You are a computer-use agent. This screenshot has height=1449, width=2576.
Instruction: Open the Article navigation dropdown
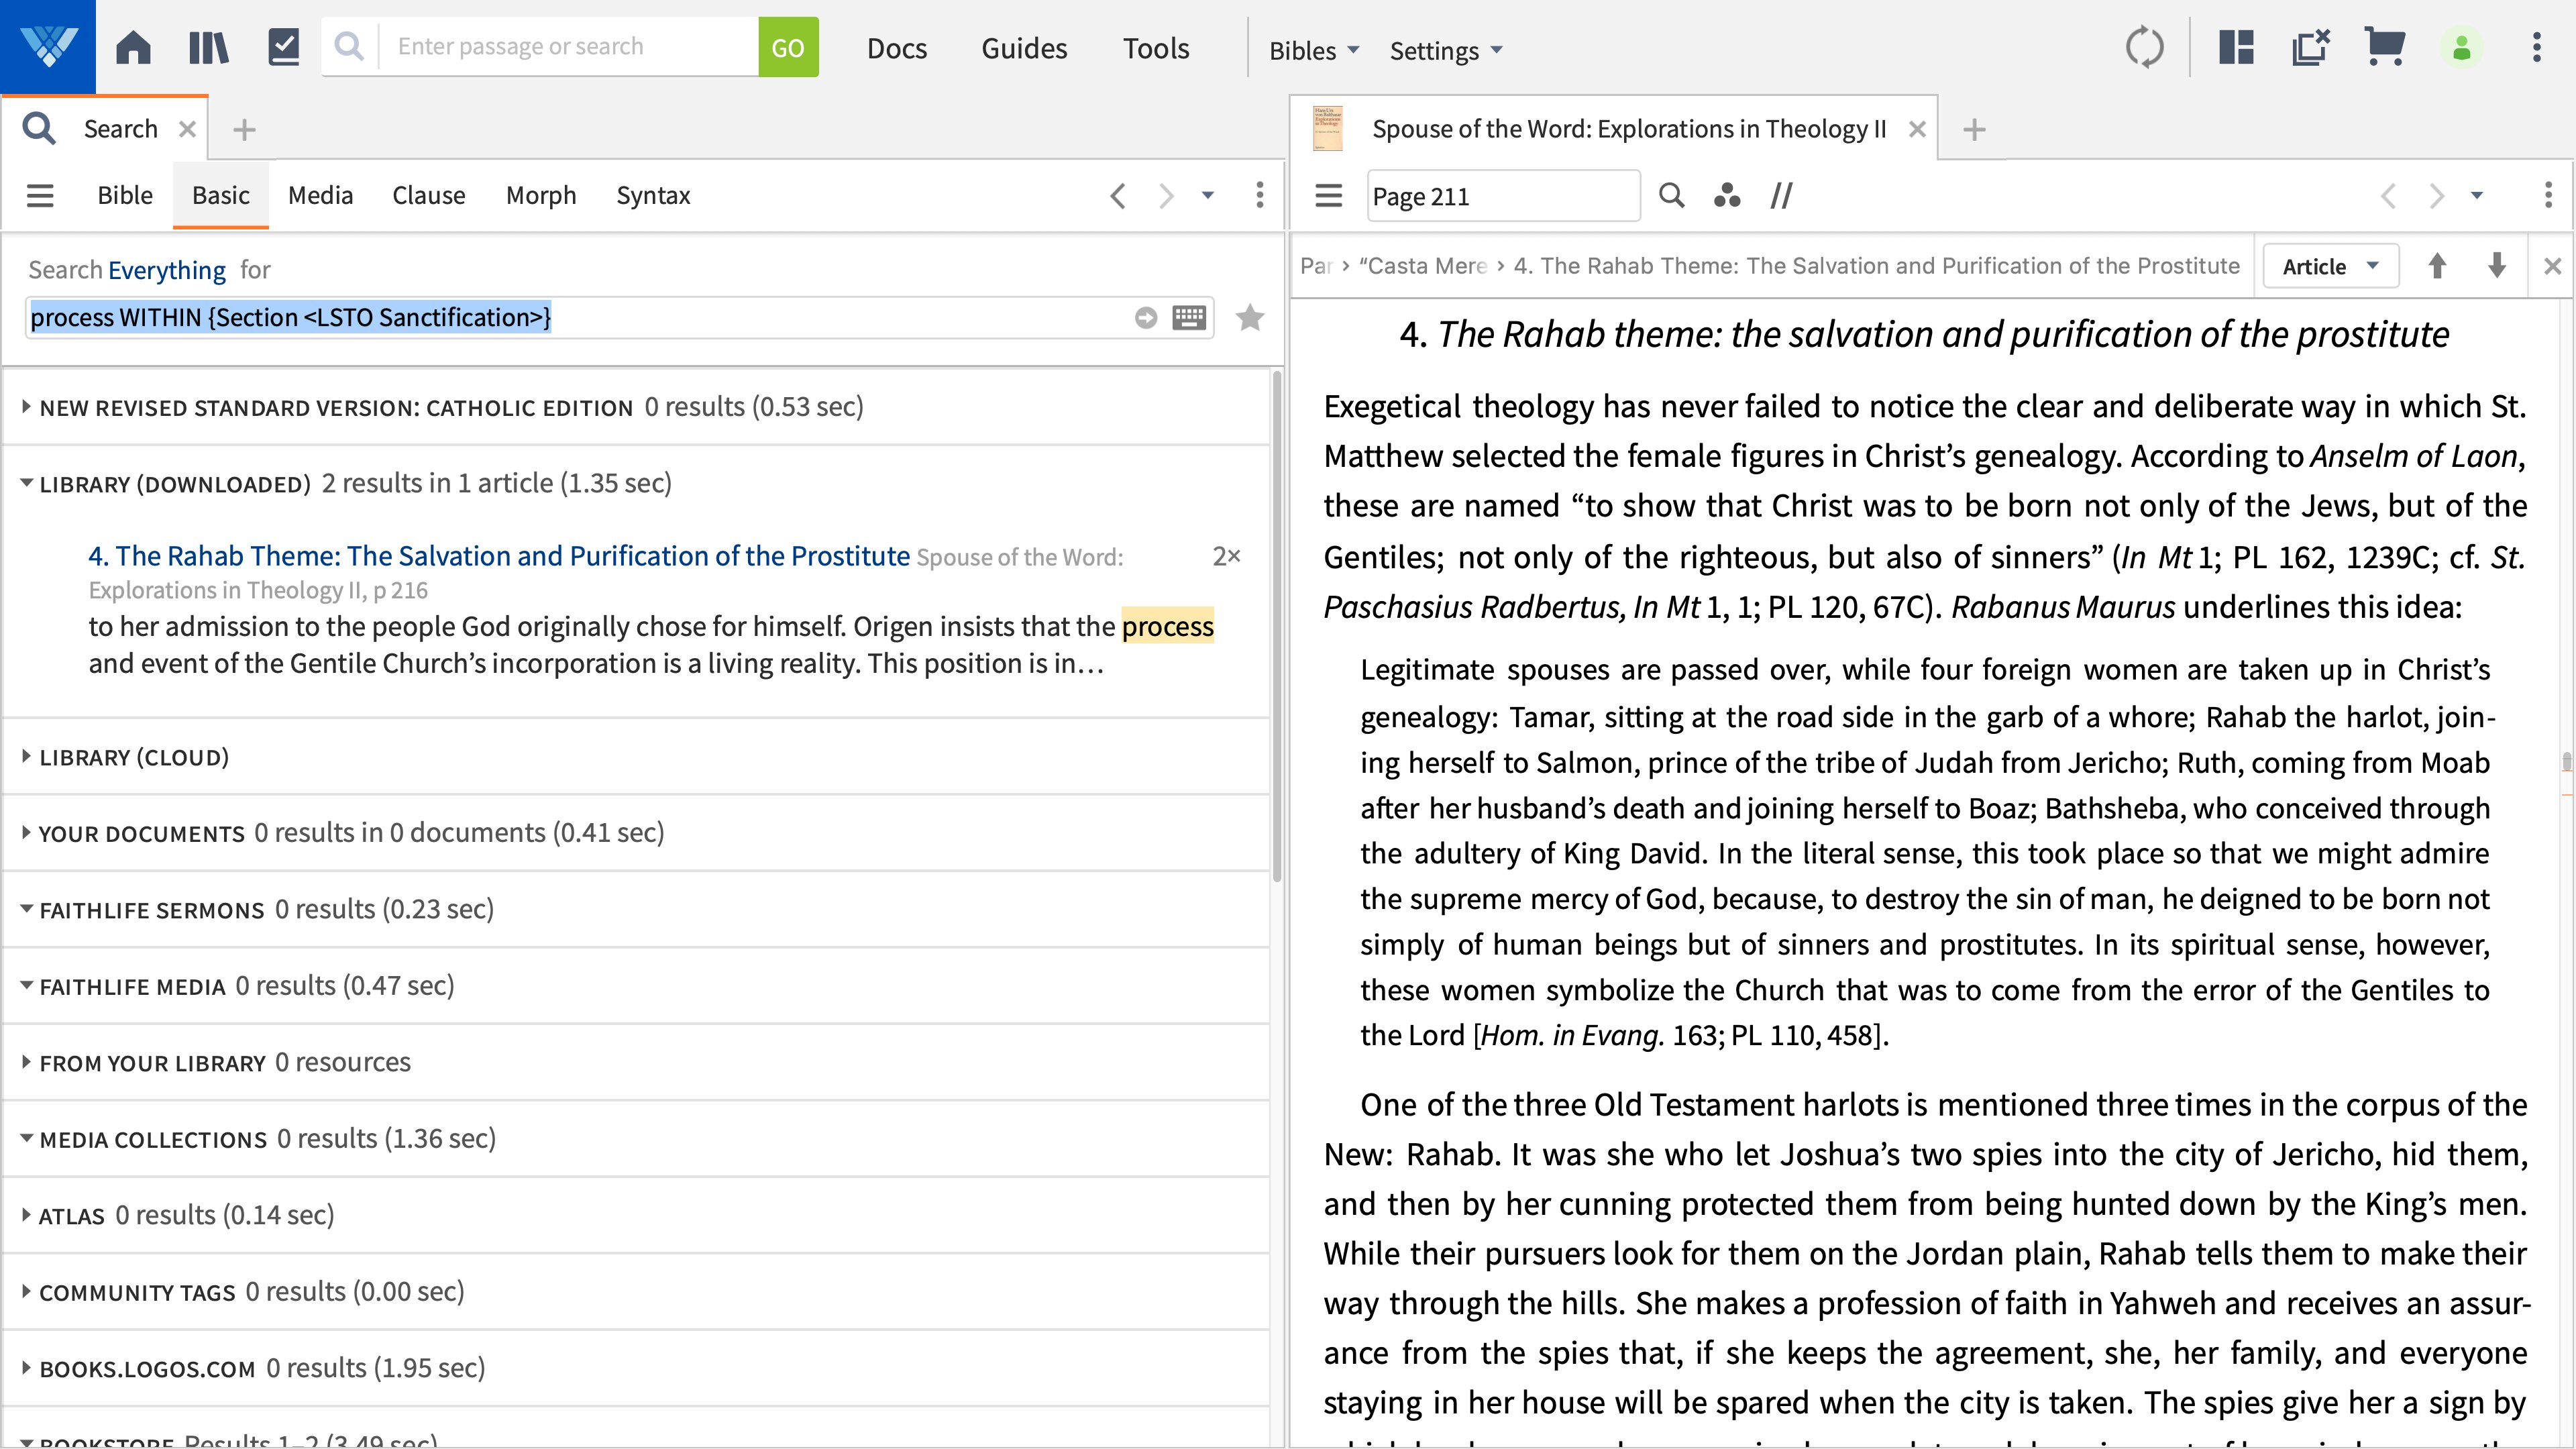click(x=2330, y=266)
